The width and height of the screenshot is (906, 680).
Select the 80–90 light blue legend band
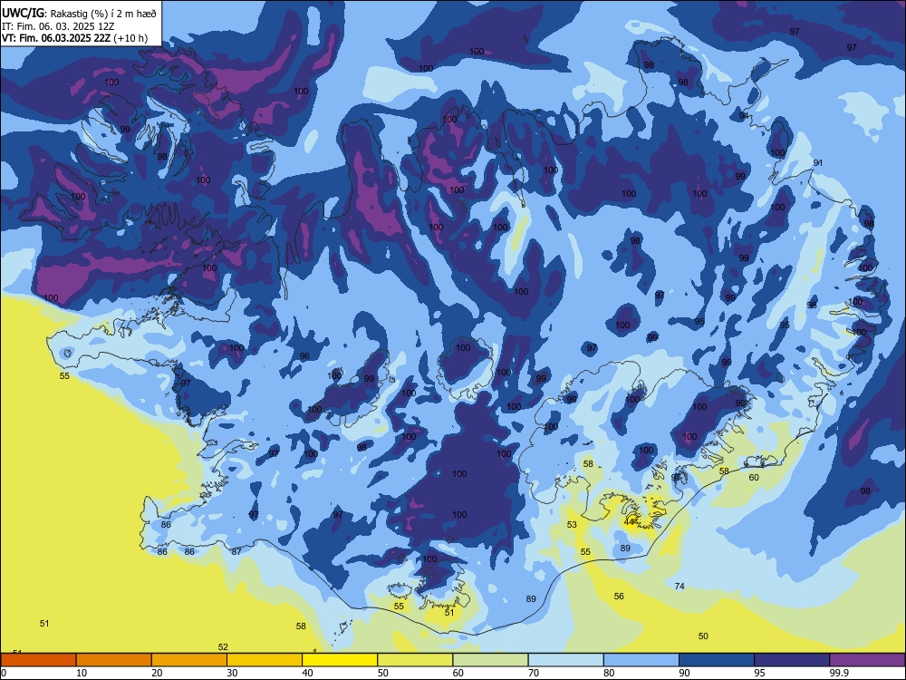coord(641,660)
